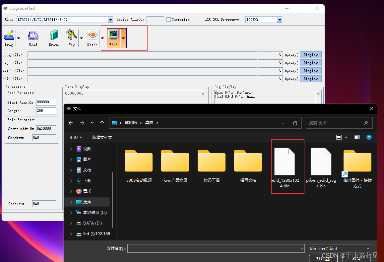Select 视频 in navigation tree
This screenshot has height=262, width=384.
click(87, 149)
